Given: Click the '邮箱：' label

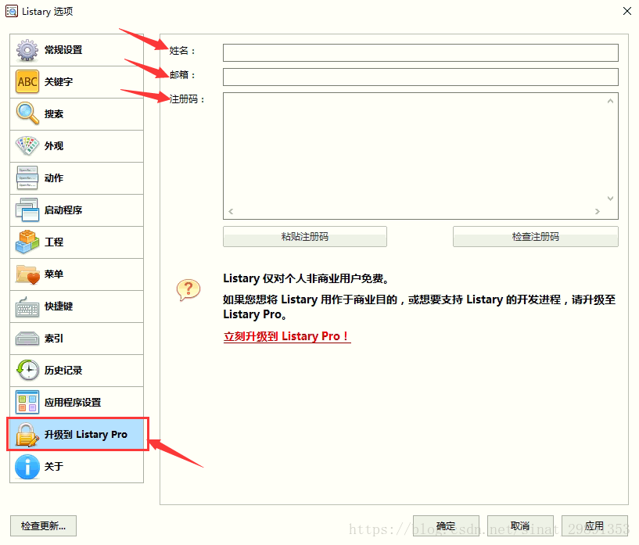Looking at the screenshot, I should coord(182,75).
